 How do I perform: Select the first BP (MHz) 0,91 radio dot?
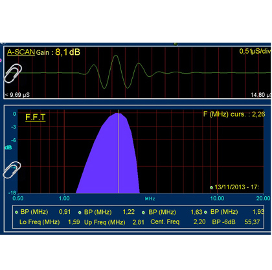click(16, 213)
